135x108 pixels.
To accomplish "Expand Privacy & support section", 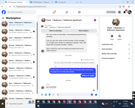I will (x=116, y=58).
